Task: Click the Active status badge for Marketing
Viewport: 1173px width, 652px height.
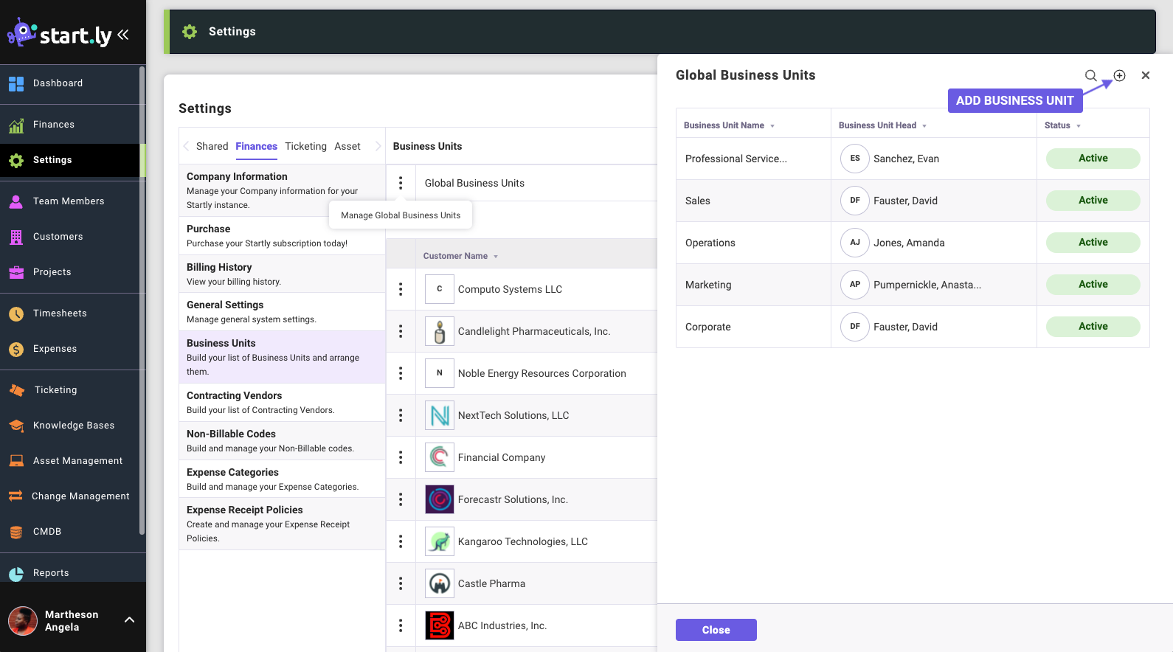Action: click(x=1093, y=285)
